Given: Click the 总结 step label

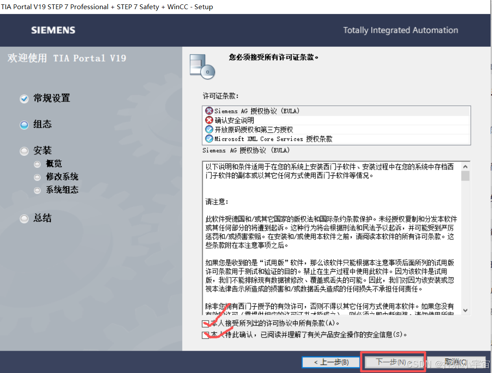Looking at the screenshot, I should tap(42, 218).
